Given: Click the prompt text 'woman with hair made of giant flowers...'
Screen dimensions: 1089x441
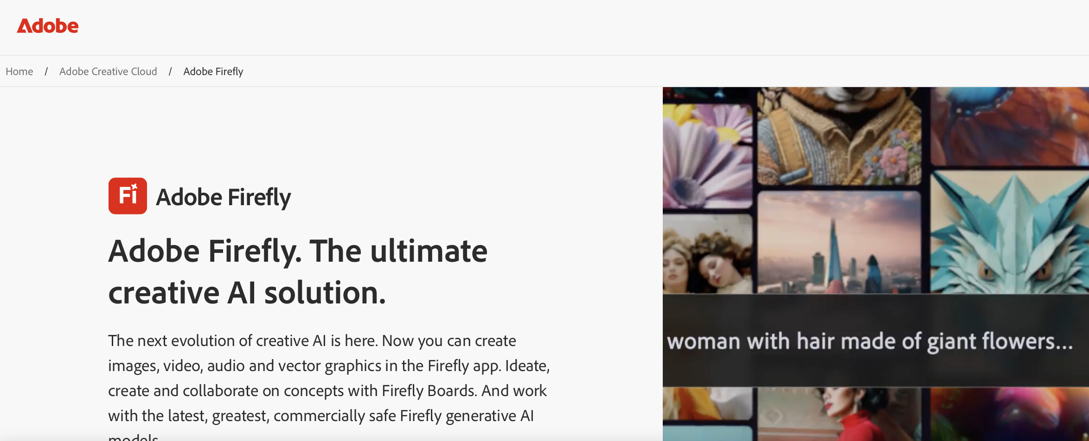Looking at the screenshot, I should point(870,341).
